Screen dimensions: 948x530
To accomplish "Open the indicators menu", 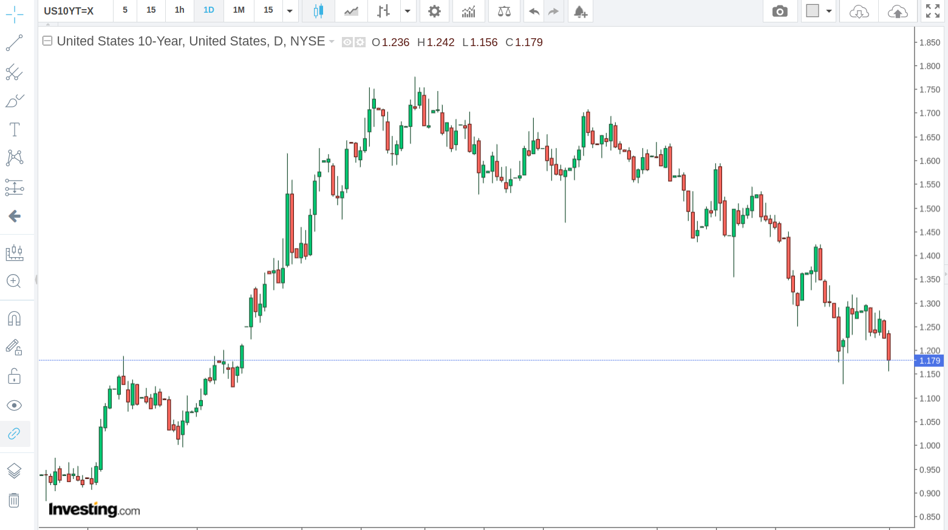I will [468, 11].
